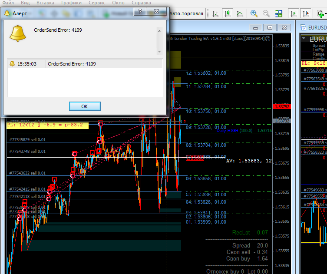Click level label '10: 1.53750, 01.00'
The width and height of the screenshot is (327, 274).
click(x=206, y=111)
